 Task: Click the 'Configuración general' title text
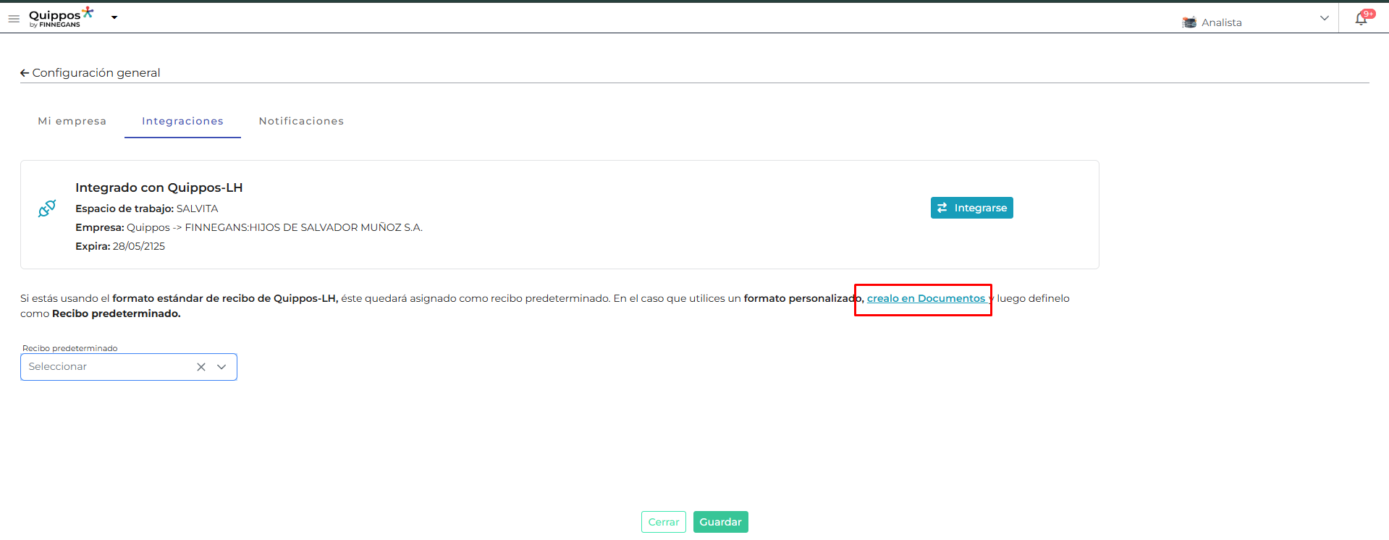[x=96, y=73]
